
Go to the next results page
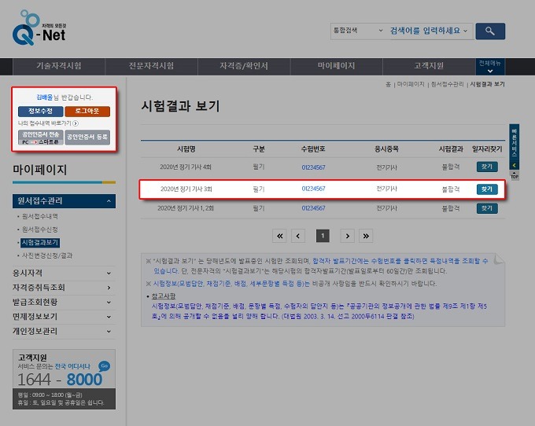pos(347,236)
